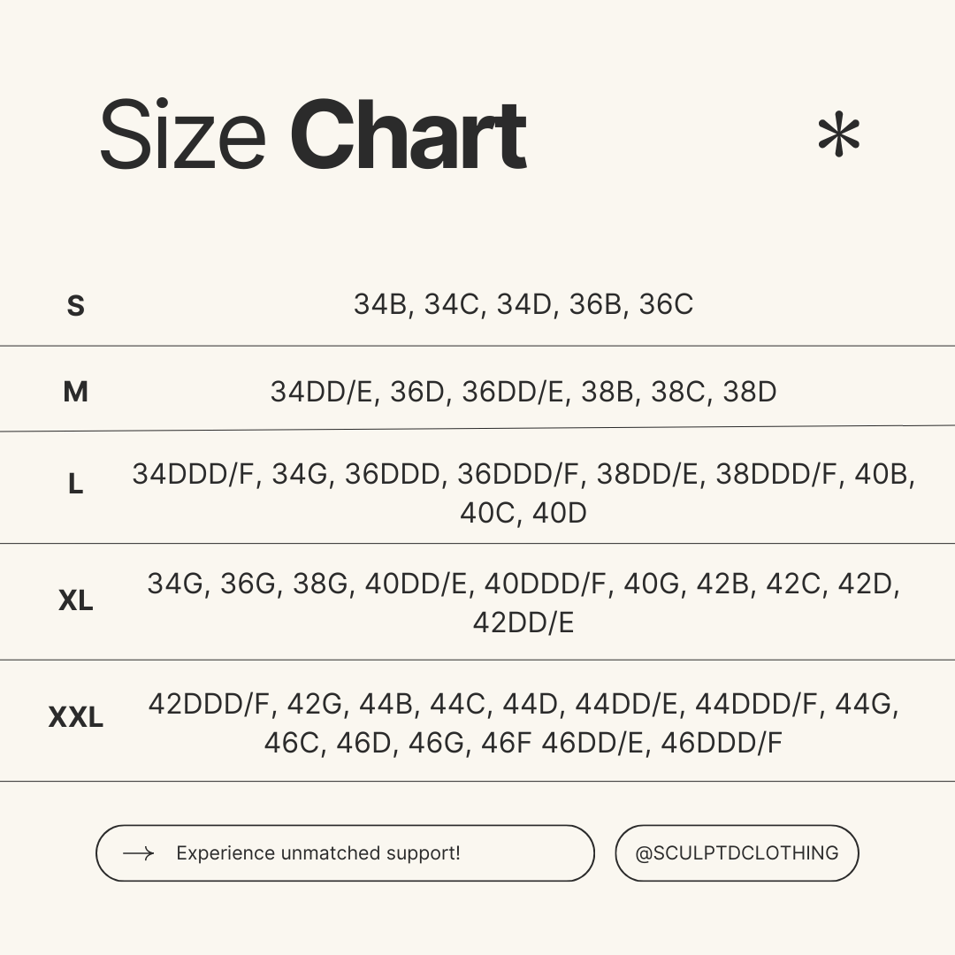The width and height of the screenshot is (955, 955).
Task: Open the @SCULPTDCLOTHING handle
Action: point(737,853)
